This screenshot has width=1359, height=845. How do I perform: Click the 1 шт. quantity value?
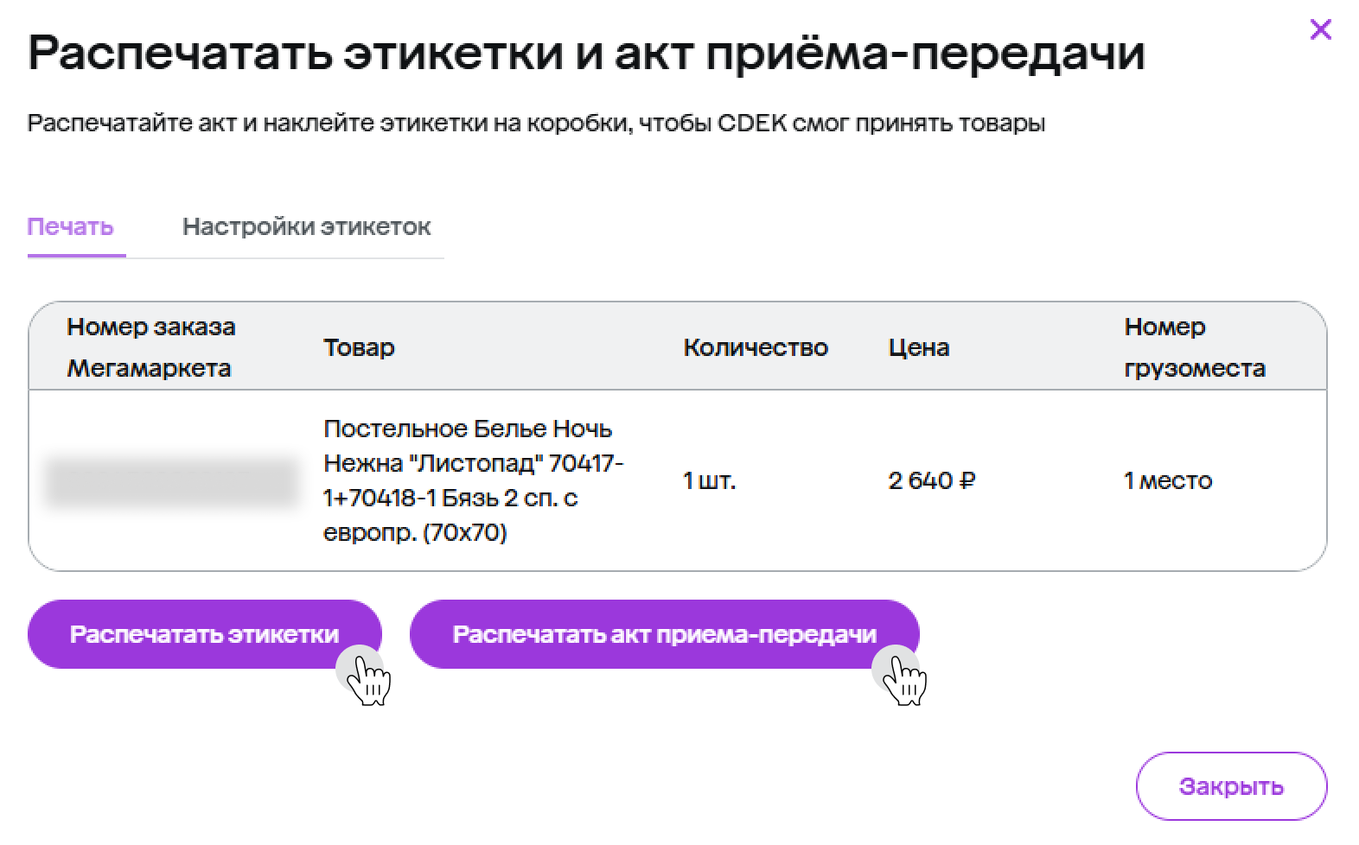pyautogui.click(x=709, y=481)
